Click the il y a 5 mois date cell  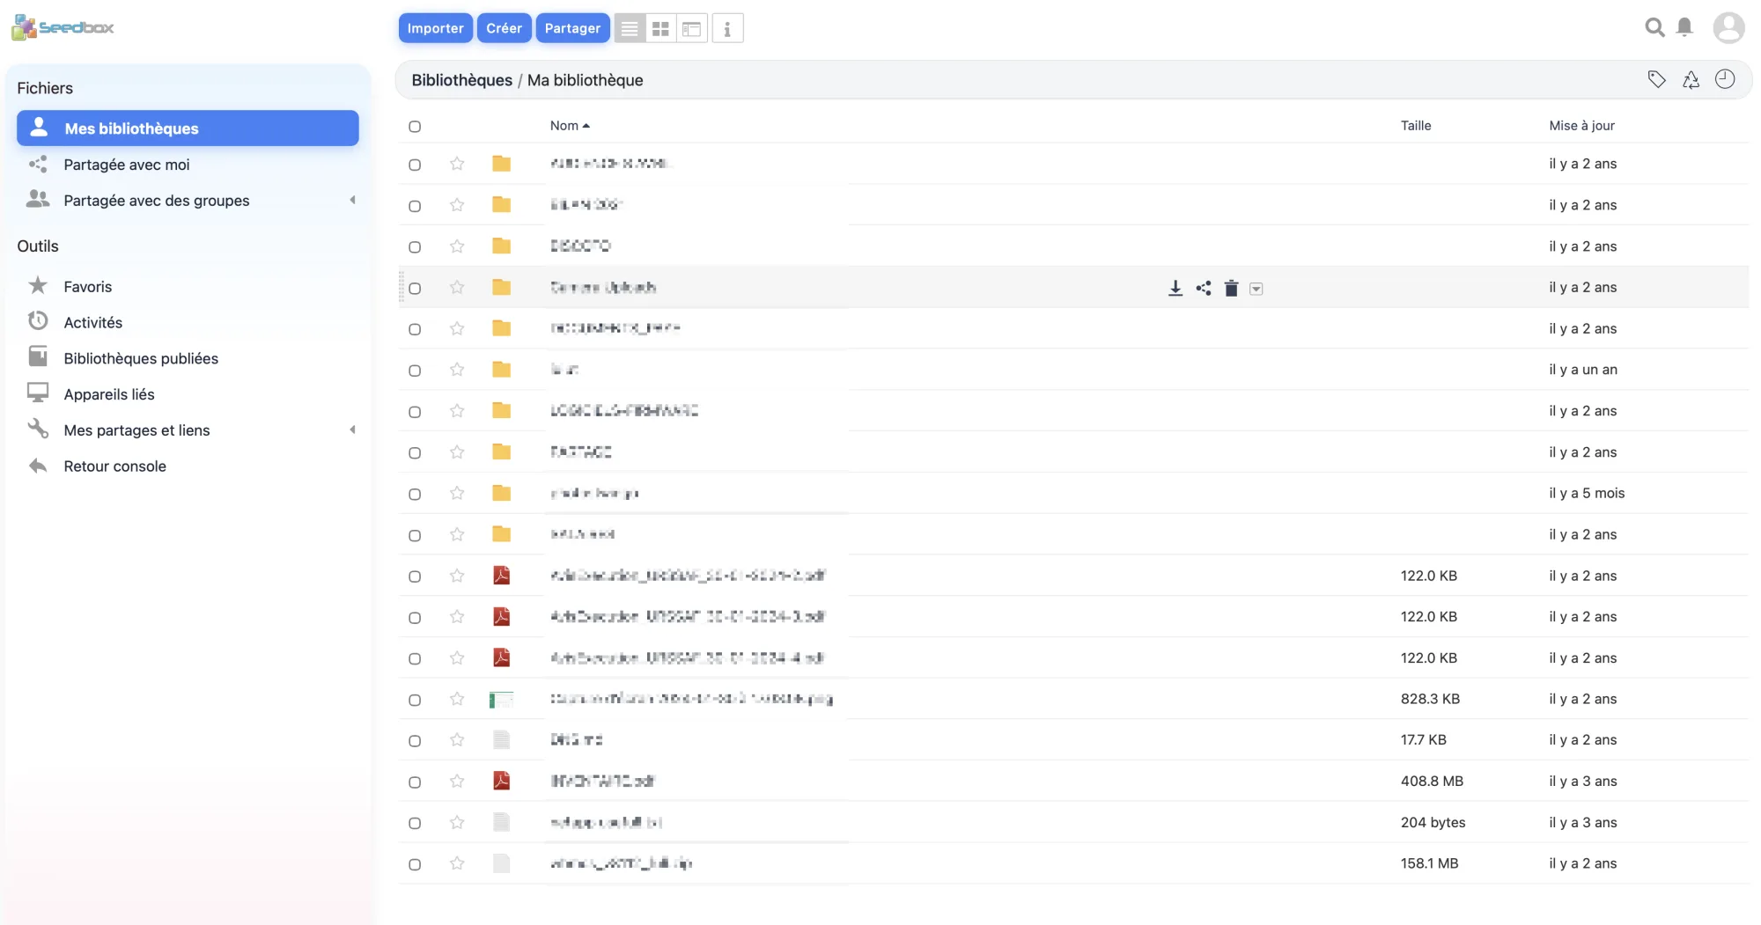[x=1587, y=493]
